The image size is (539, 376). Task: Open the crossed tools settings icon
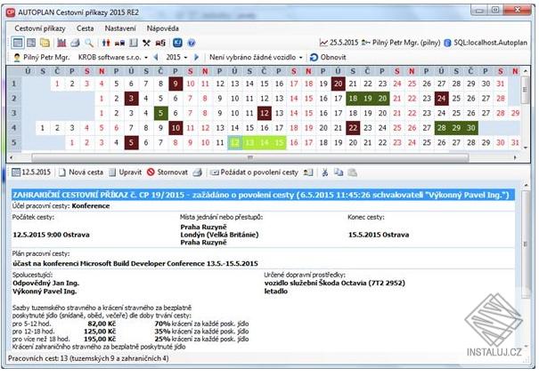coord(147,43)
